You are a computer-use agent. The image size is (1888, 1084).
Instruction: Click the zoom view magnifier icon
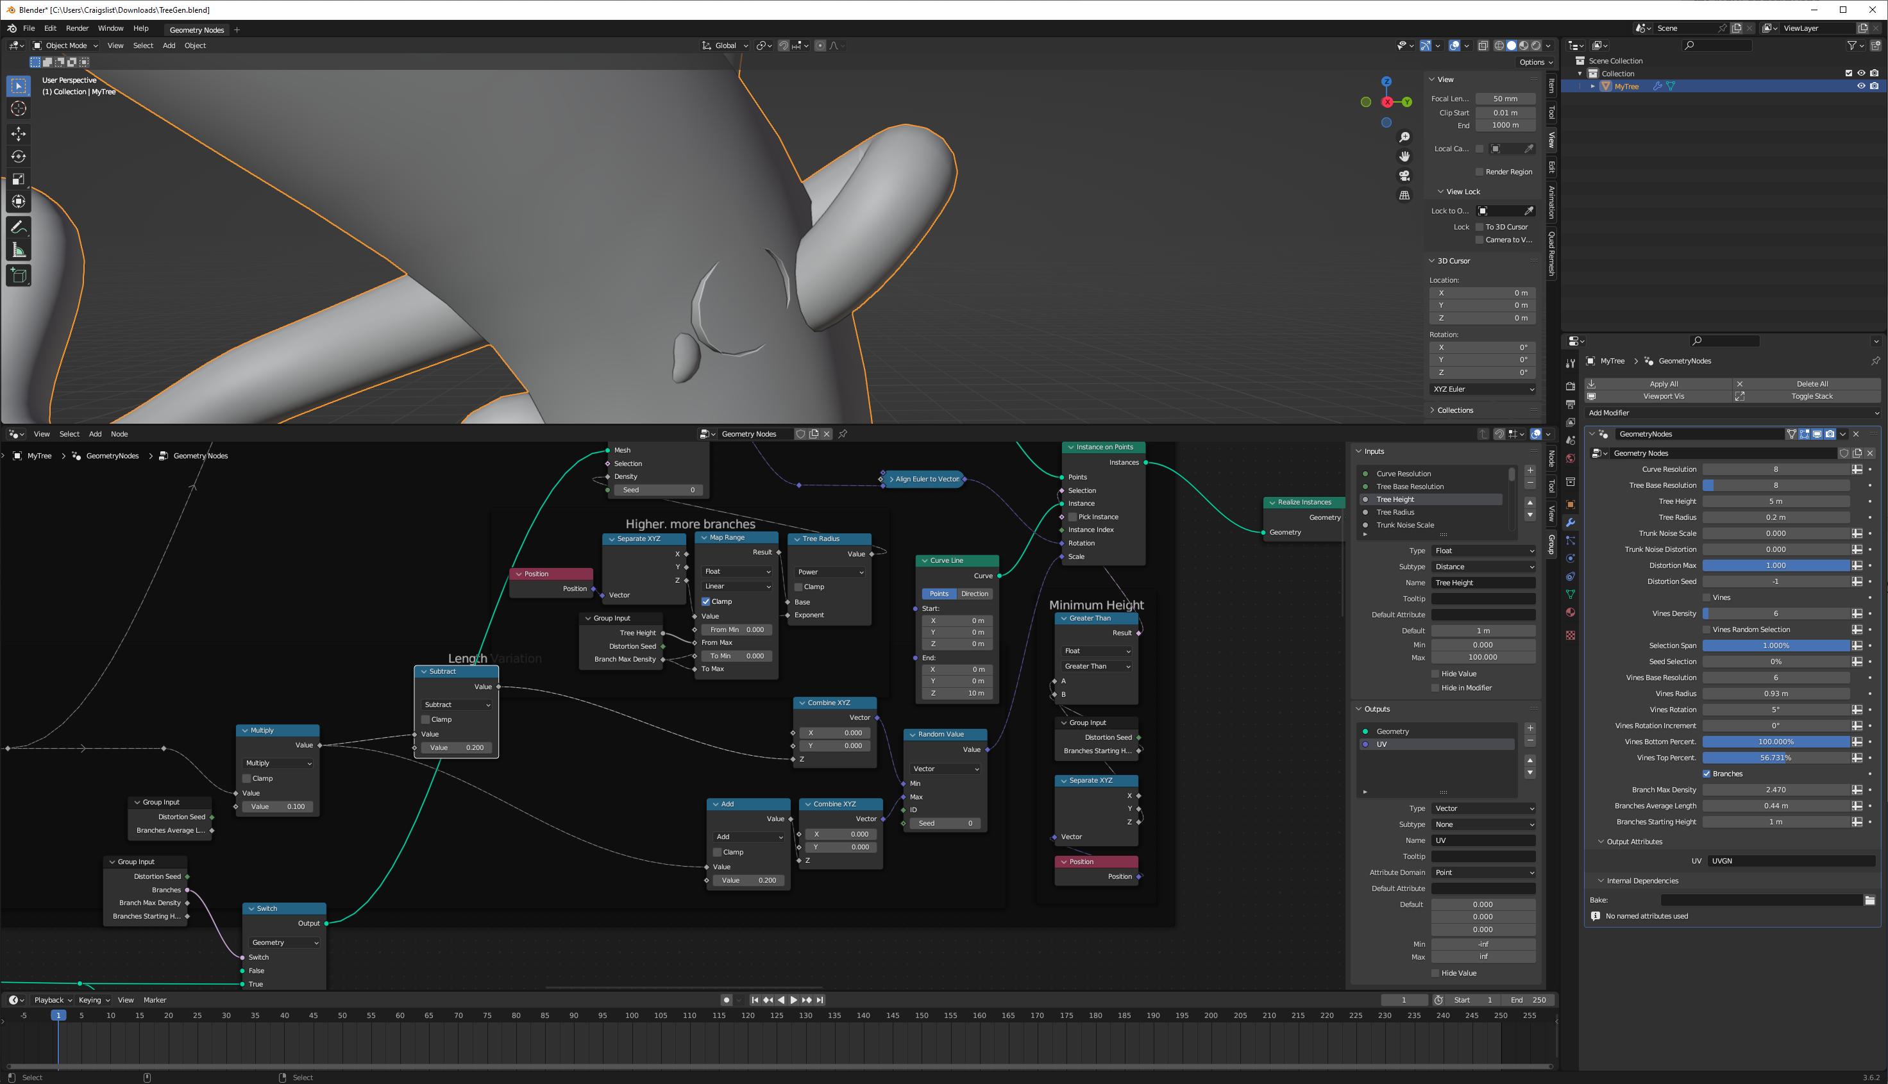coord(1404,137)
